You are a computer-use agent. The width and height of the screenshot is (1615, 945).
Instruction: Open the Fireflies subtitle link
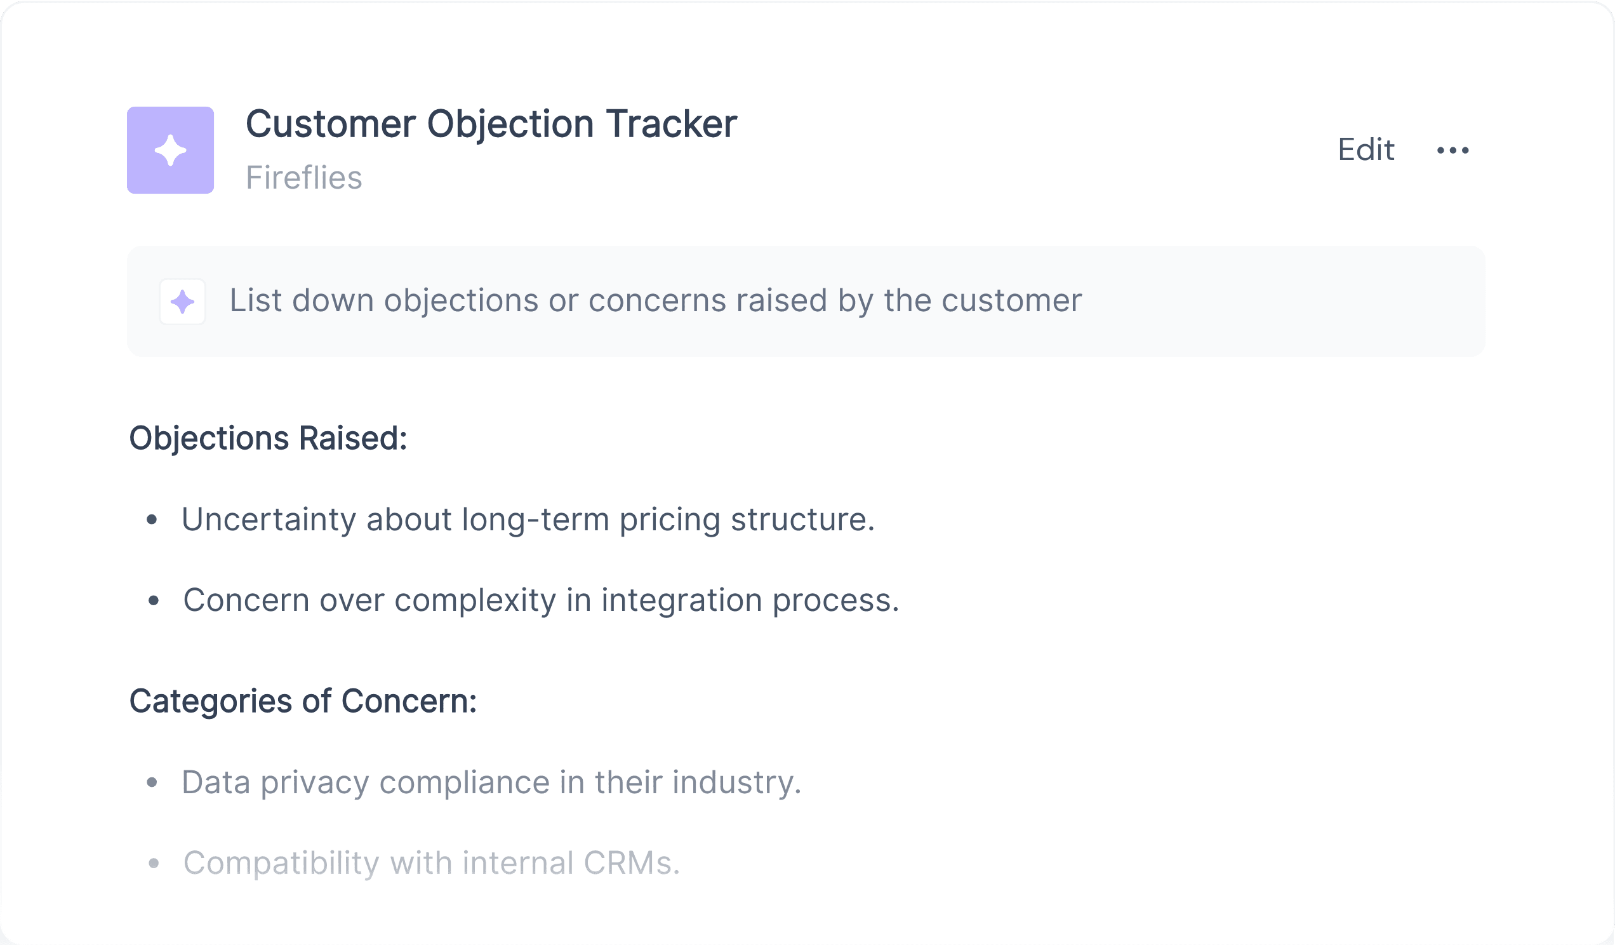[304, 178]
